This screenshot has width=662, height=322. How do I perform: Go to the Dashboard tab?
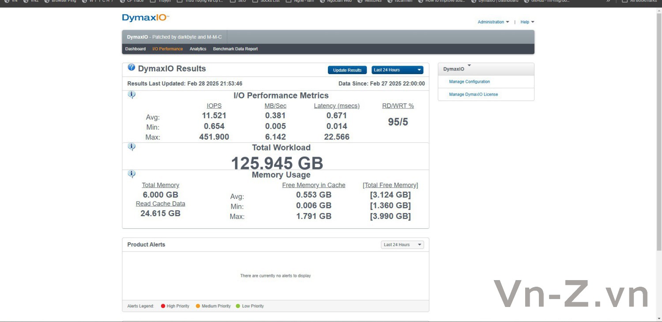point(135,49)
